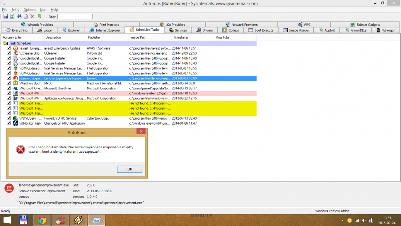The height and width of the screenshot is (226, 401).
Task: Open the Options menu
Action: 30,10
